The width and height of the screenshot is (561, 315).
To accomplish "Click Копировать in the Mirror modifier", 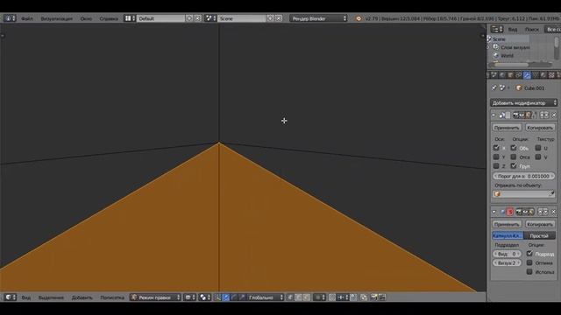I will tap(540, 128).
